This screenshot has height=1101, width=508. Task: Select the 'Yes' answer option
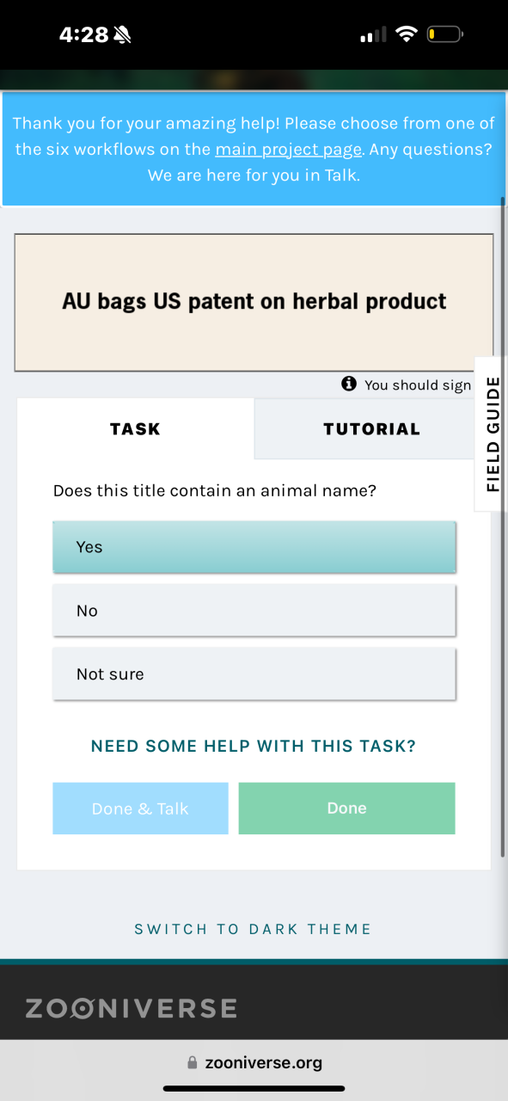[x=254, y=547]
